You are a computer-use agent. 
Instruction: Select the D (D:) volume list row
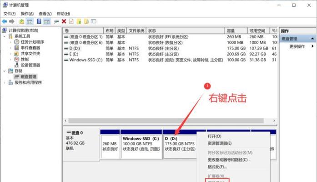(170, 48)
